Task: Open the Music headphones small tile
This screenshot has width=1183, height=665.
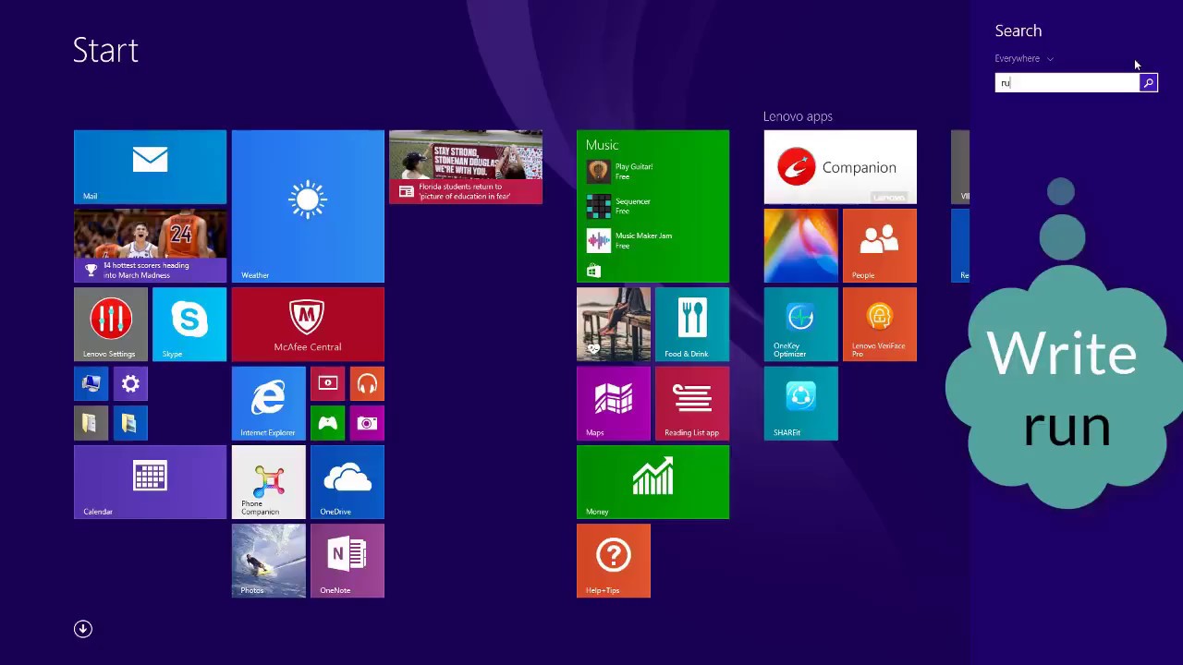Action: 367,383
